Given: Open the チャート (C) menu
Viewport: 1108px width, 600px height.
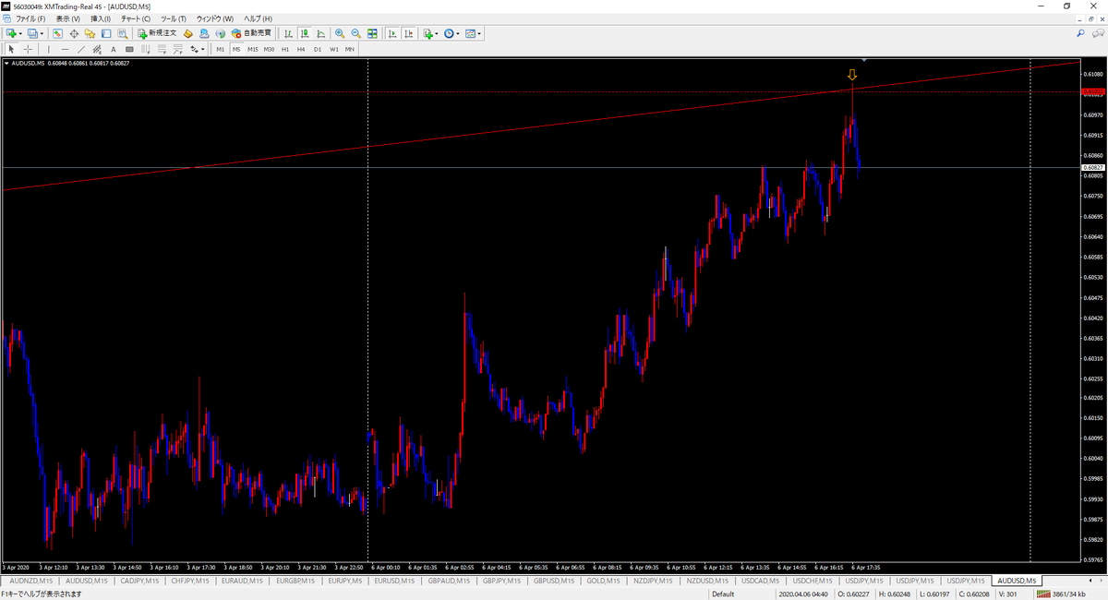Looking at the screenshot, I should point(136,18).
